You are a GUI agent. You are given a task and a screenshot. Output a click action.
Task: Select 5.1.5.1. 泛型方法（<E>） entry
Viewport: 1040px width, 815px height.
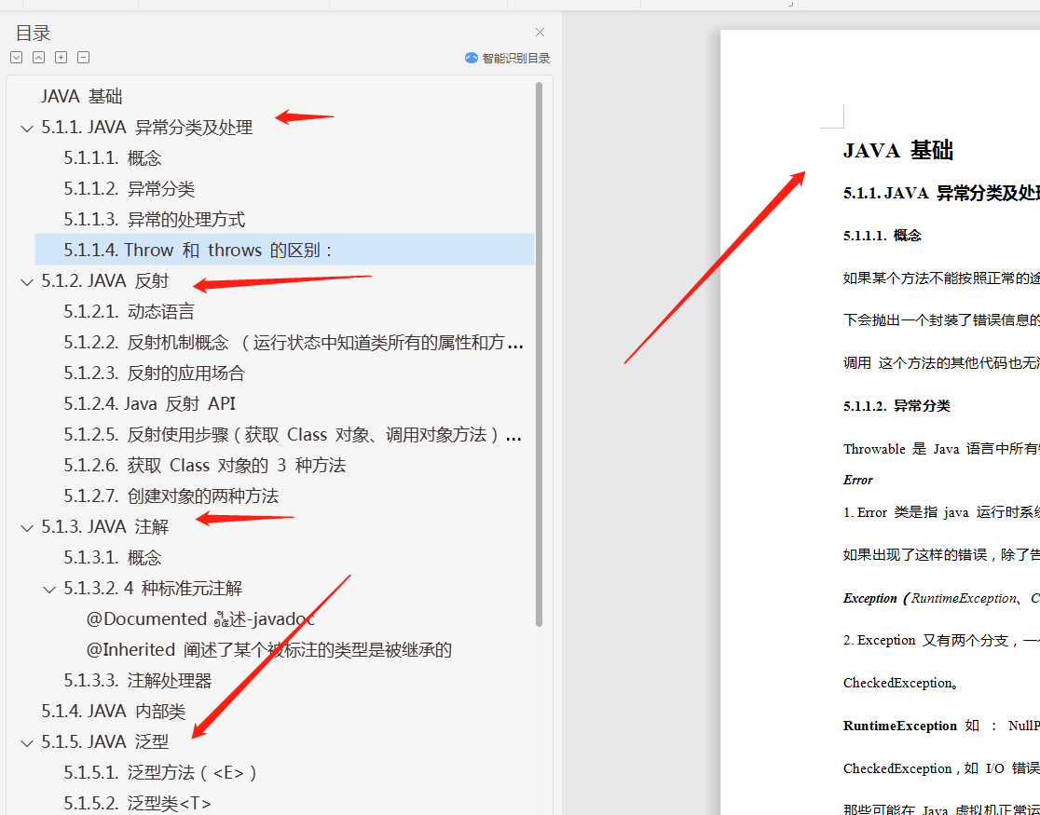click(x=160, y=772)
